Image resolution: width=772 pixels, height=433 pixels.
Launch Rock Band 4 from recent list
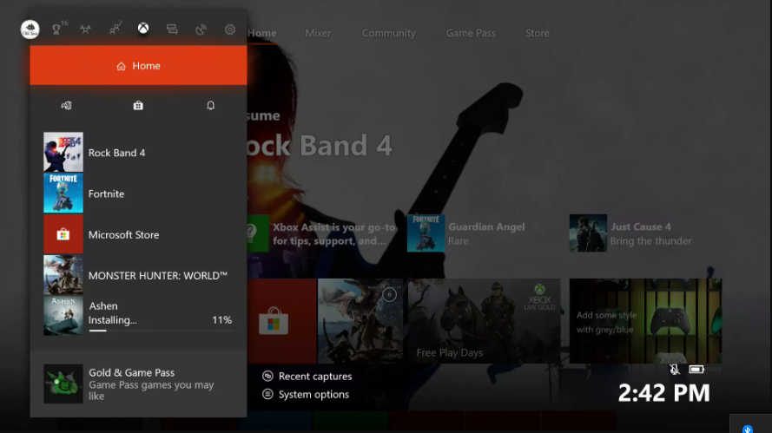point(138,153)
